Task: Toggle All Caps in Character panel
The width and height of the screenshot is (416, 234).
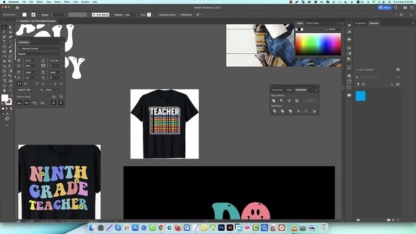Action: pos(19,84)
